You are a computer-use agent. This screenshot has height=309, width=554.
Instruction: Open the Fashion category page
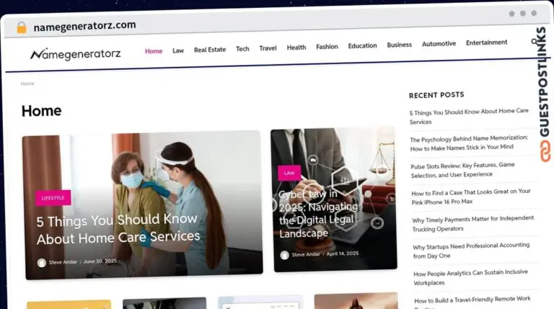click(327, 47)
